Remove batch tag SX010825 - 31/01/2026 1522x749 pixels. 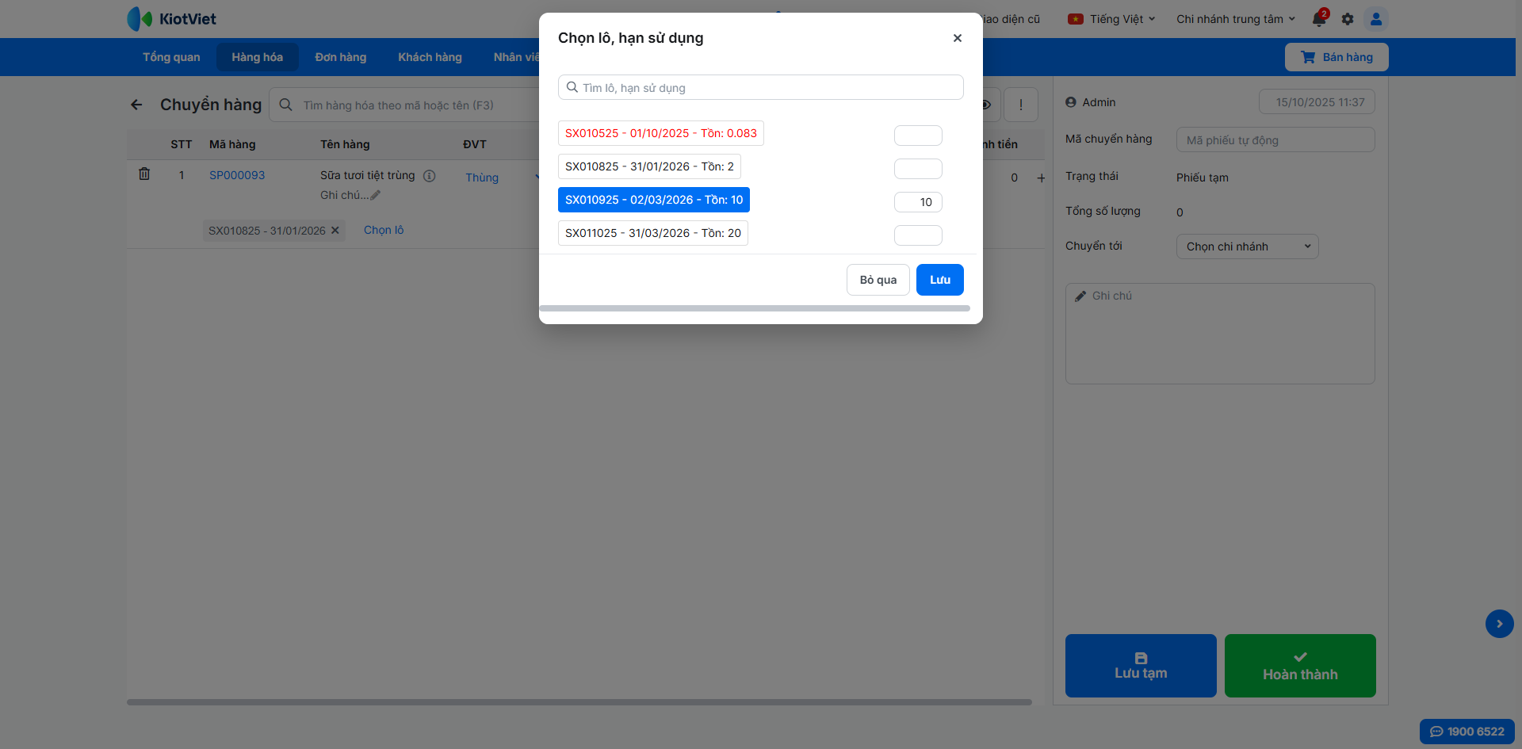[335, 231]
